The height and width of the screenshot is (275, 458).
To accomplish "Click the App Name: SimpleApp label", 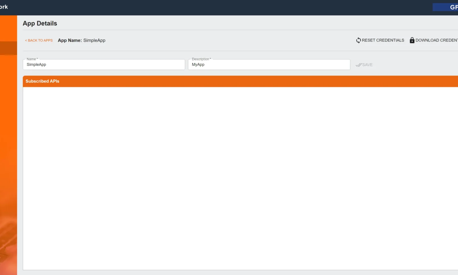I will [x=82, y=40].
